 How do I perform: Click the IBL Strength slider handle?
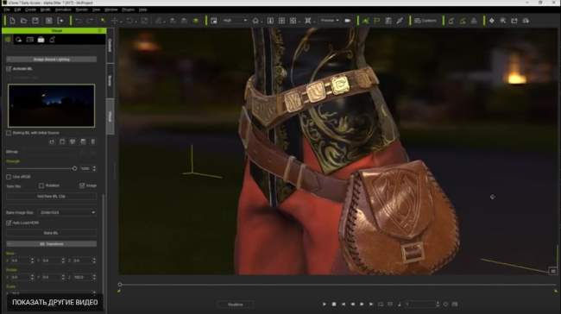click(74, 168)
